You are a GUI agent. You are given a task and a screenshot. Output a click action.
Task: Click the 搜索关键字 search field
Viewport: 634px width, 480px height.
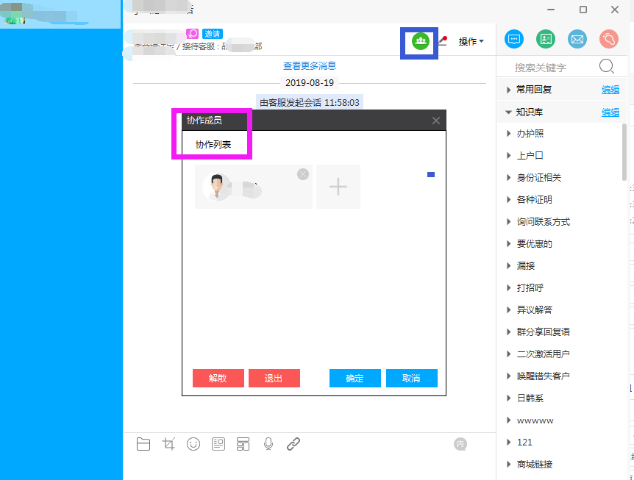pos(552,68)
